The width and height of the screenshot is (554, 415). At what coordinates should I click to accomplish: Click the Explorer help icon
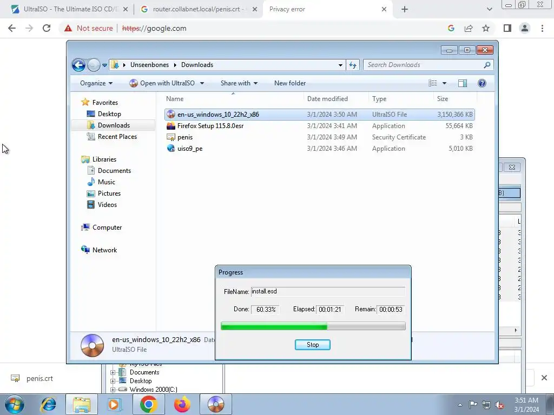(x=482, y=83)
